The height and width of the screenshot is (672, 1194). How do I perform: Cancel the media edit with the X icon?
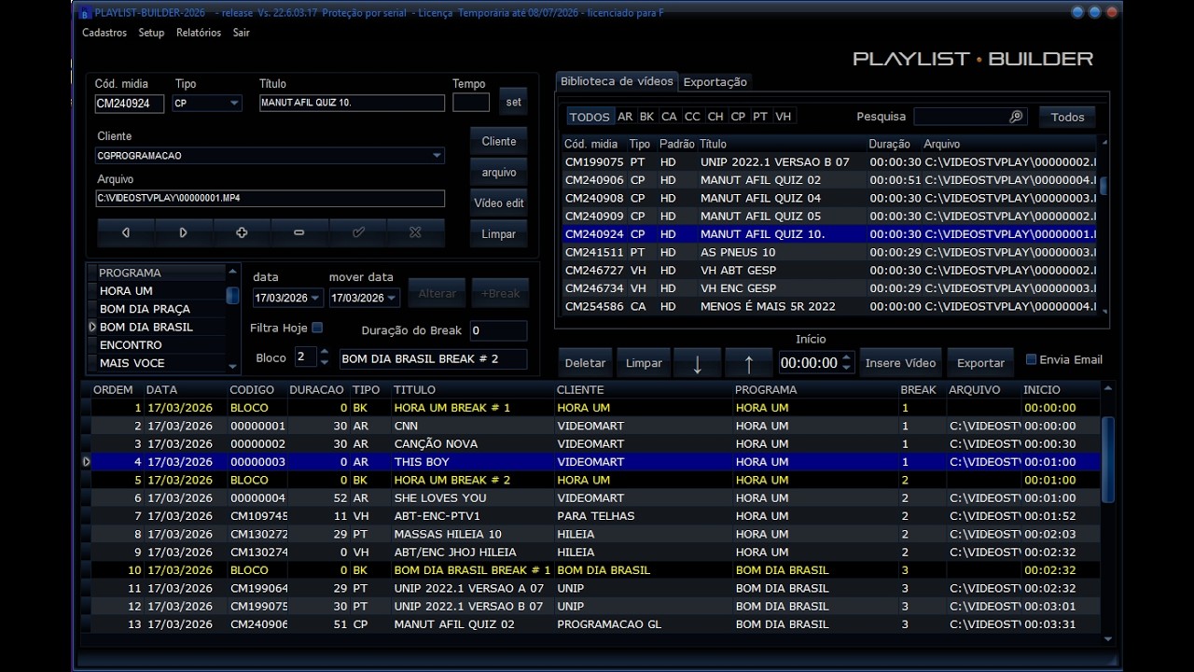coord(415,232)
